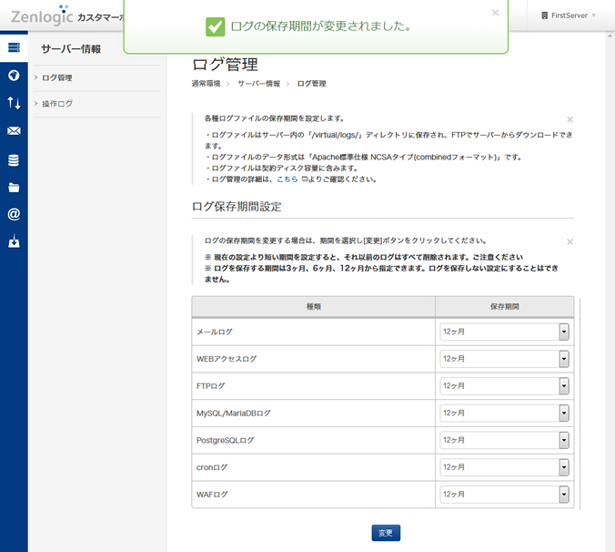Image resolution: width=615 pixels, height=552 pixels.
Task: Close the retention period warning notice
Action: [570, 241]
